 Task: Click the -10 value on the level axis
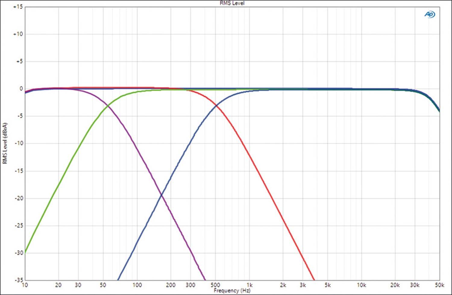tap(19, 143)
